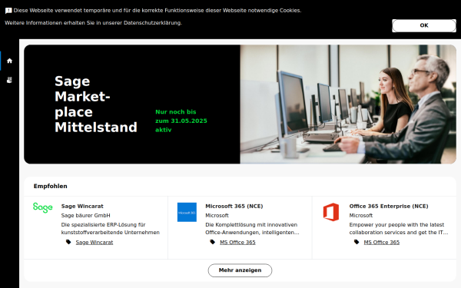The height and width of the screenshot is (288, 461).
Task: Open the Sage Wincarat product title
Action: point(82,206)
